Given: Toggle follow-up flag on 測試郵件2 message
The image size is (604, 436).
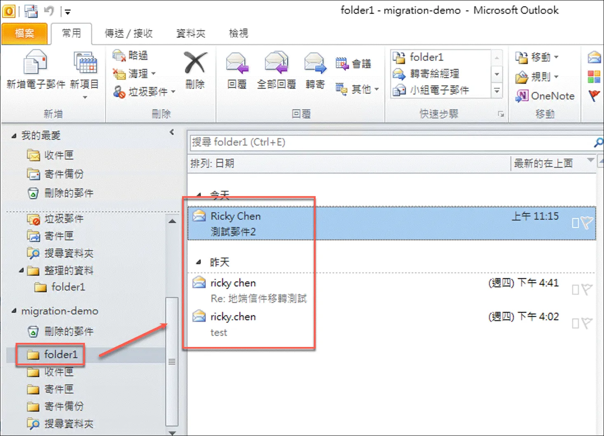Looking at the screenshot, I should [x=586, y=223].
